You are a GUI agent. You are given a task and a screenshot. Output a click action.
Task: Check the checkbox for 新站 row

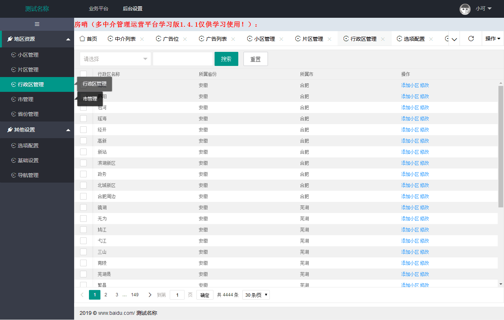click(83, 152)
